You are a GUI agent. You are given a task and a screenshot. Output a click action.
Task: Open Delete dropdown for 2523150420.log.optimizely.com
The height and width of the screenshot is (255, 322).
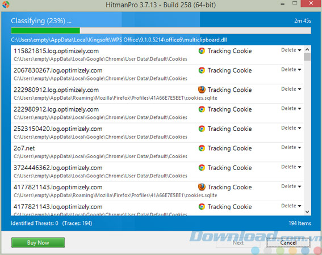[291, 128]
